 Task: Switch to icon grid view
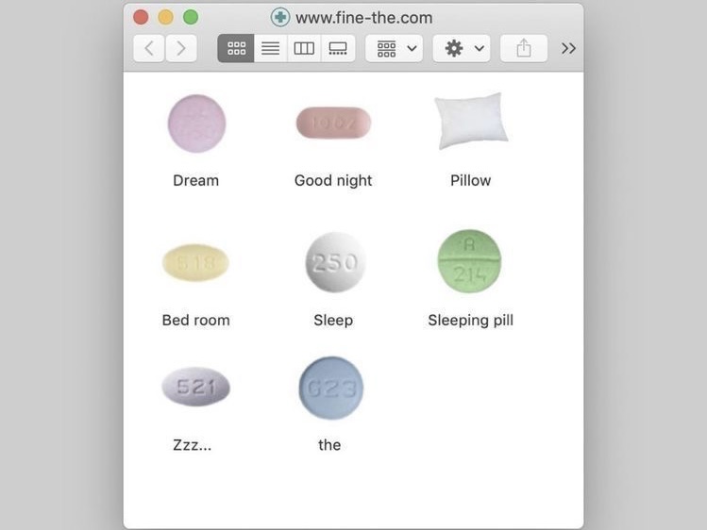tap(236, 48)
